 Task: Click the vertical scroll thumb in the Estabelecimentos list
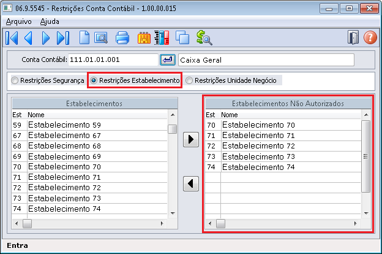click(x=173, y=129)
